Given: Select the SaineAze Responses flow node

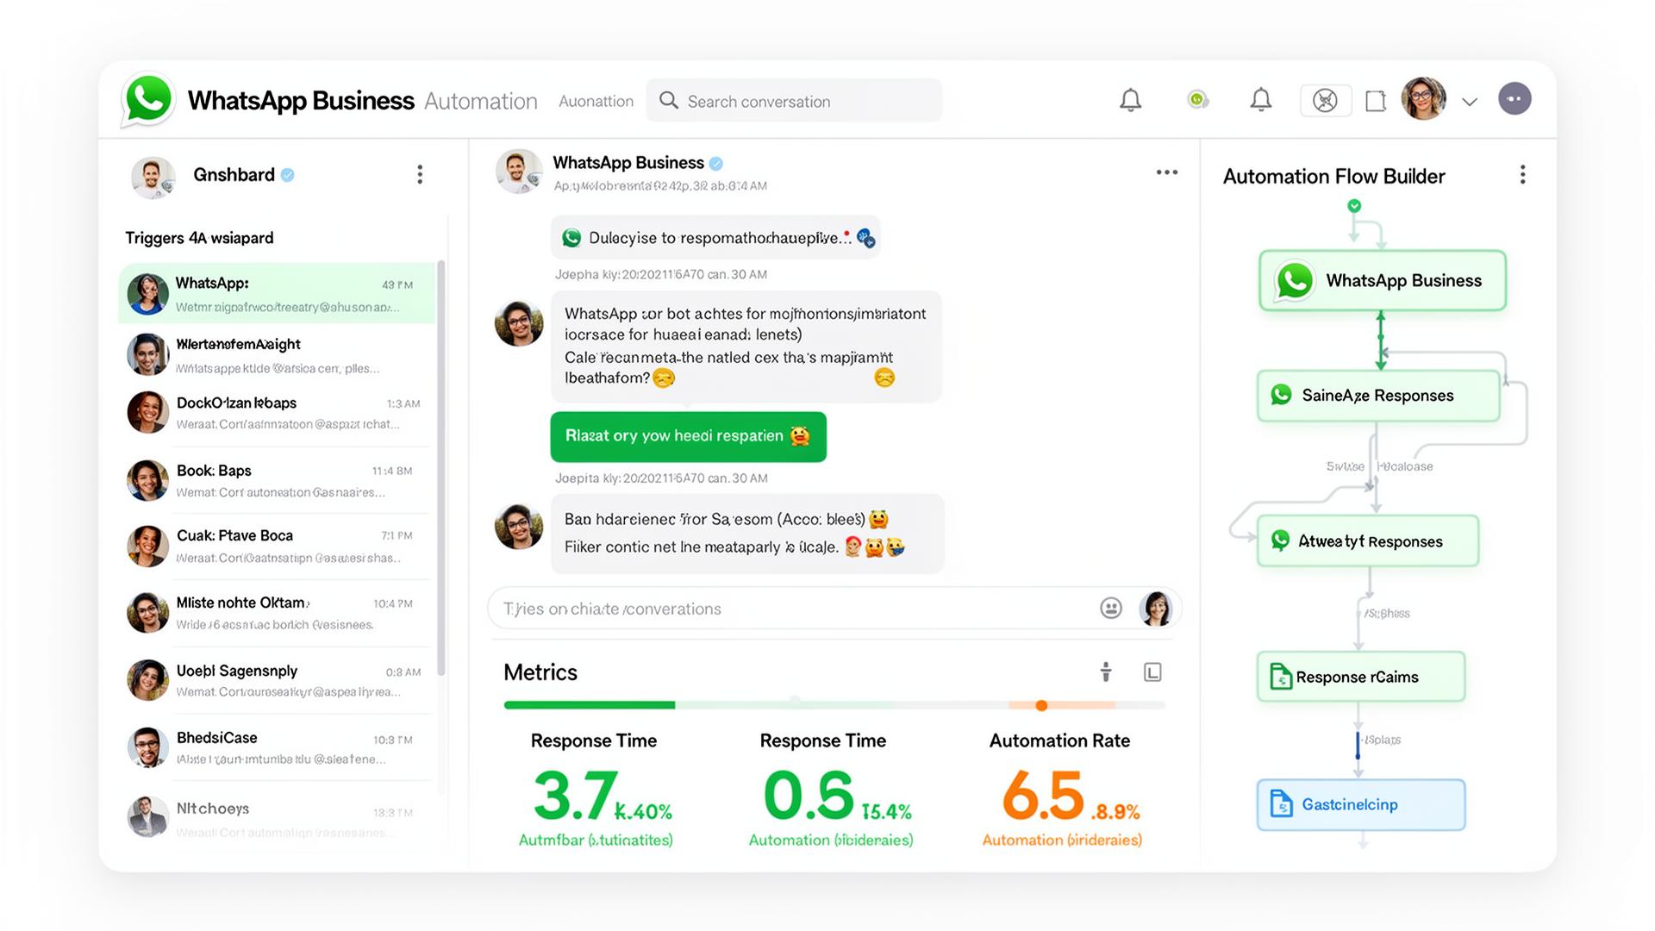Looking at the screenshot, I should 1378,396.
